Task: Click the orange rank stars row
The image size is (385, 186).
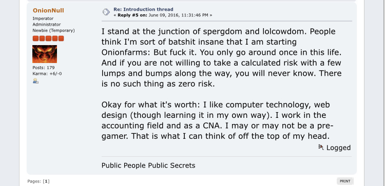Action: 48,38
